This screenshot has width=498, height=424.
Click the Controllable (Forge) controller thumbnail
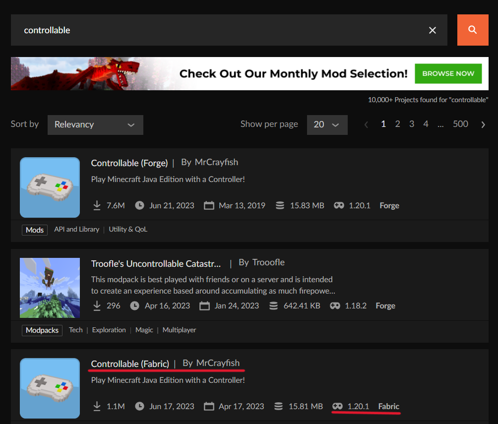[50, 187]
